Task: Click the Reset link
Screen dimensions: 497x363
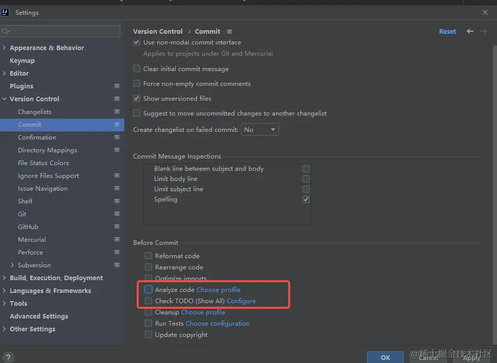Action: coord(447,31)
